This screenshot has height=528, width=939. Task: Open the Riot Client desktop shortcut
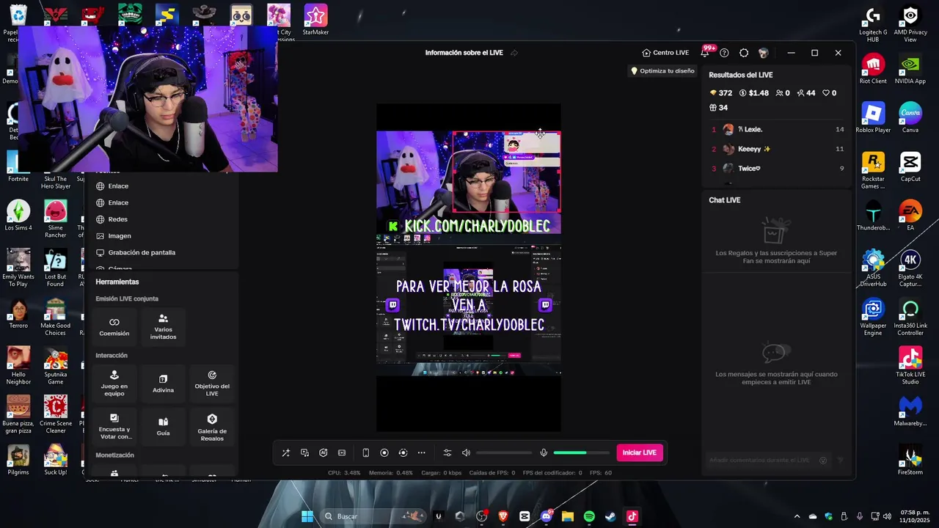pos(873,68)
